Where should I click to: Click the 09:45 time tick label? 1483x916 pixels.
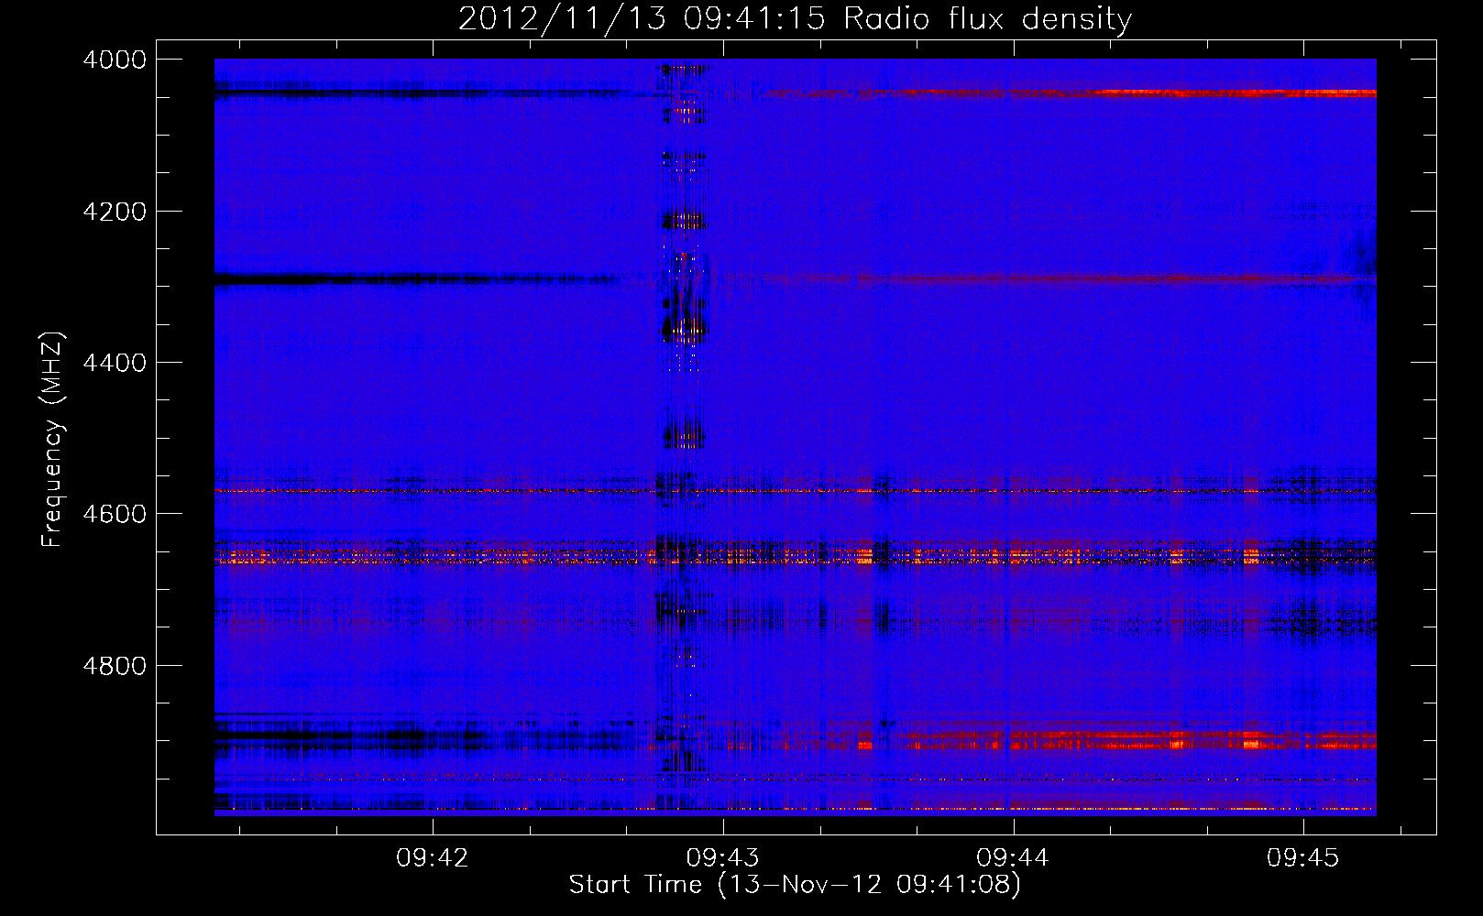point(1303,858)
